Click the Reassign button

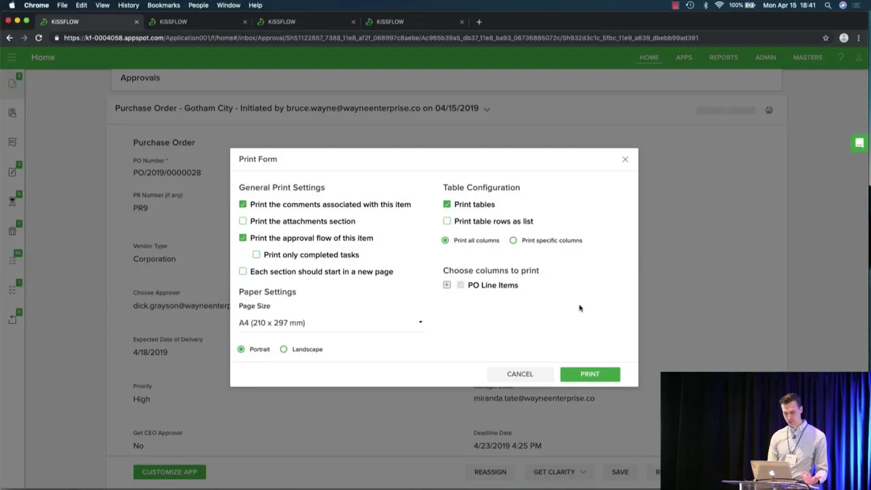(x=490, y=472)
